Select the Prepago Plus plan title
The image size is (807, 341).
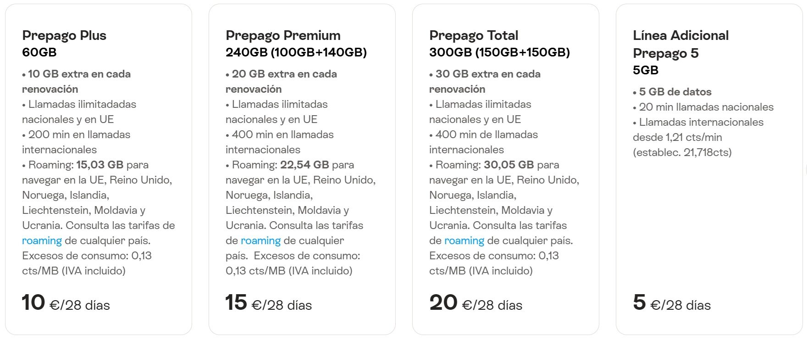click(x=64, y=35)
